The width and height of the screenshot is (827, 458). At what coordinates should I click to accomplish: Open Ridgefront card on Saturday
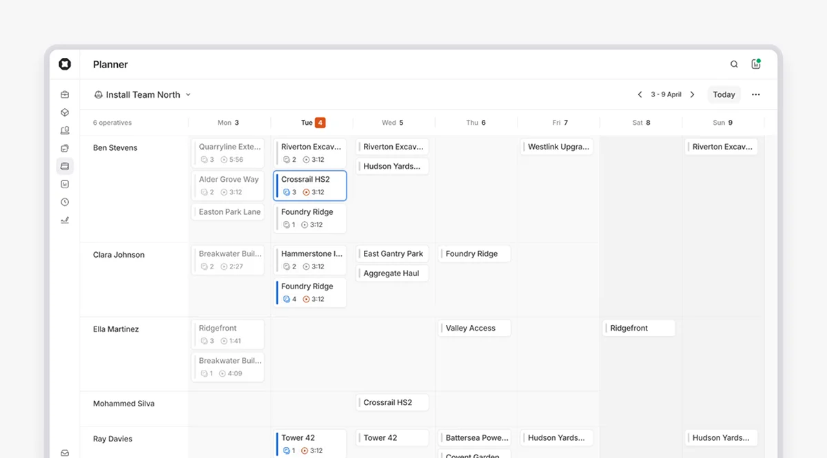coord(640,328)
